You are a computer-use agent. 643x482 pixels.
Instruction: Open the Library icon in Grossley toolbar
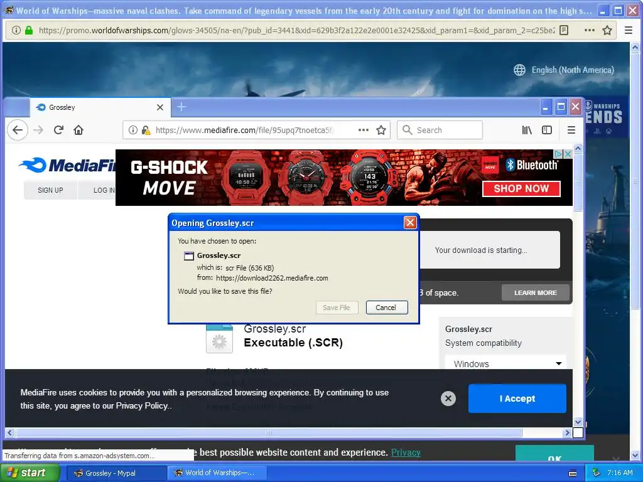[x=527, y=131]
